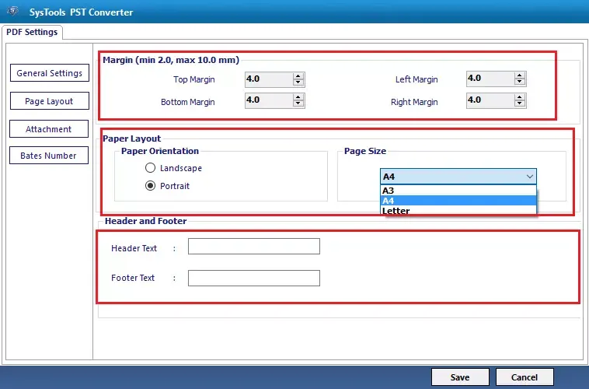
Task: Open General Settings section
Action: tap(50, 73)
